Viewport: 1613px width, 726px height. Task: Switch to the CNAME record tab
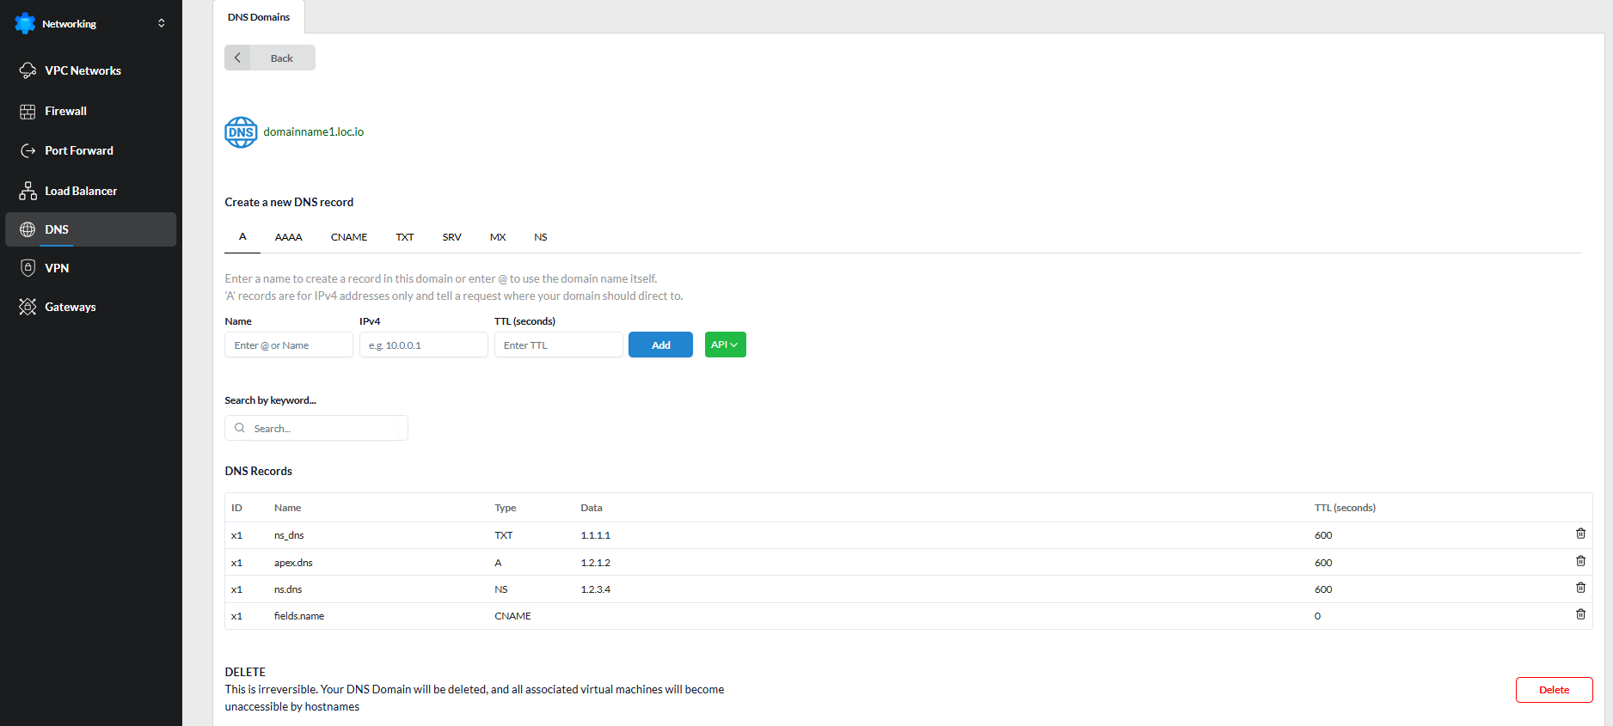pos(349,237)
